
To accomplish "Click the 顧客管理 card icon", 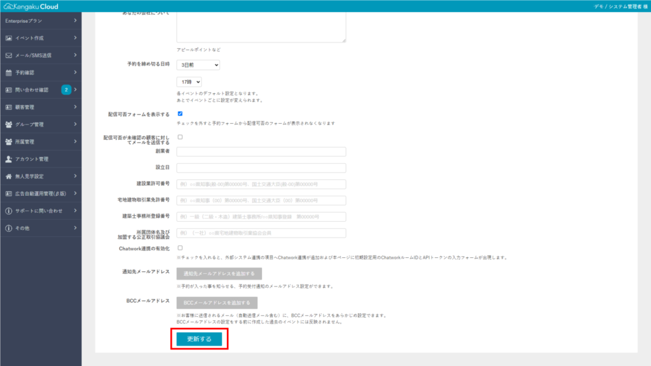I will point(9,107).
